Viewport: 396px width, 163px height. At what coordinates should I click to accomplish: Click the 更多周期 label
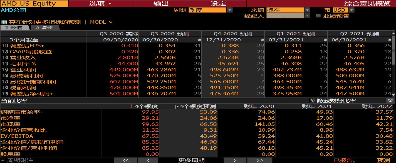click(x=191, y=160)
